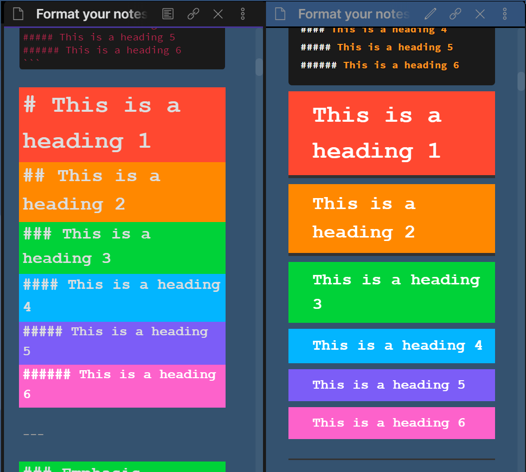
Task: Toggle link icon in right pane header
Action: click(x=455, y=14)
